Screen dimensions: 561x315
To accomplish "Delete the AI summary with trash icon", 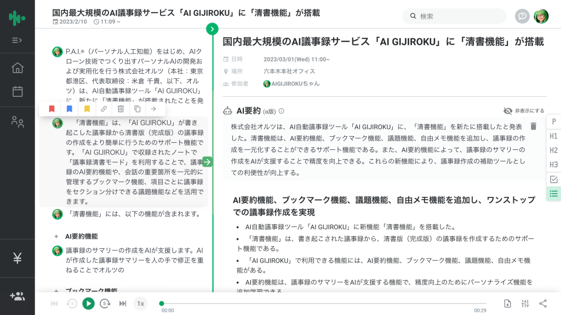I will 534,126.
